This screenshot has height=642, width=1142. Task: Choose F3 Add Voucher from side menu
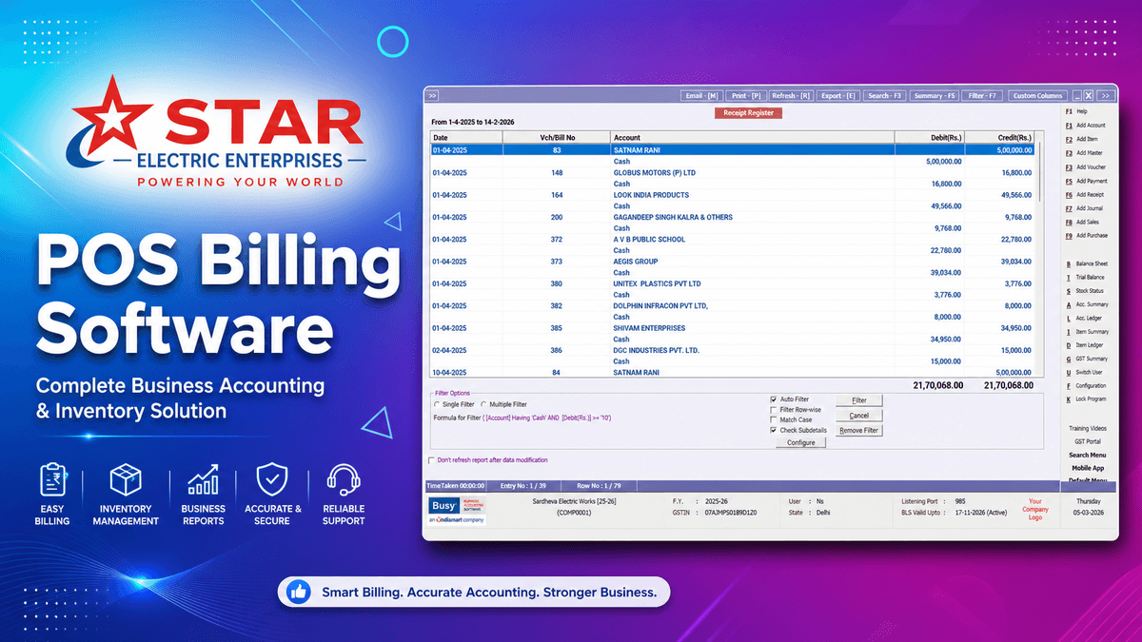pyautogui.click(x=1085, y=166)
